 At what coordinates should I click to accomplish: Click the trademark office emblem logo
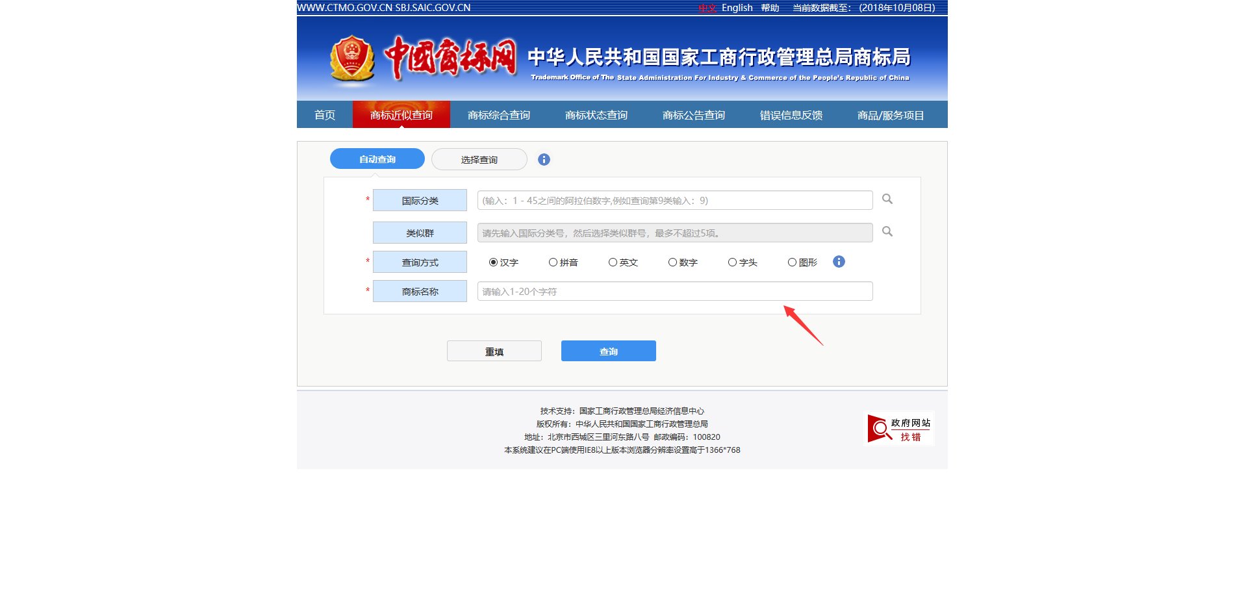[x=351, y=57]
